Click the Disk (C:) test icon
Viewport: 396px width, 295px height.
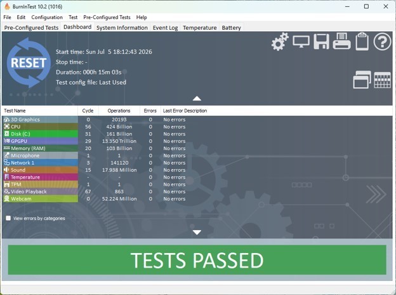(x=6, y=134)
